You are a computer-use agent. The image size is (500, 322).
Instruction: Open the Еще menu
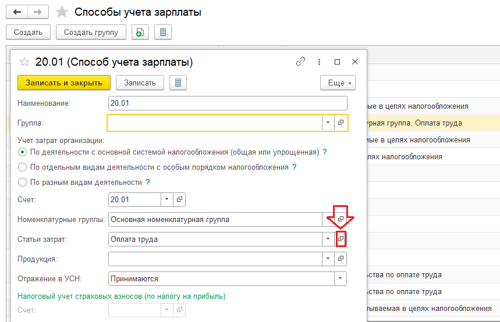(338, 83)
